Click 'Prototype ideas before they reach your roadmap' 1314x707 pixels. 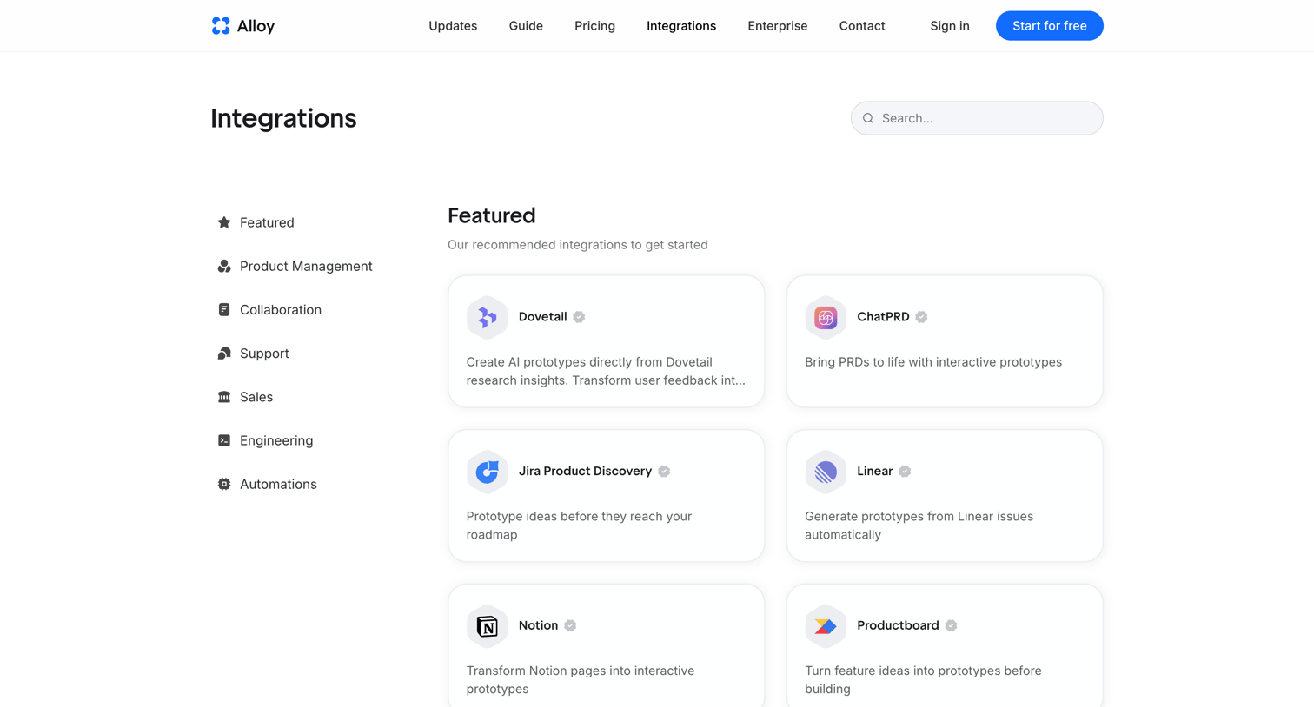[579, 525]
